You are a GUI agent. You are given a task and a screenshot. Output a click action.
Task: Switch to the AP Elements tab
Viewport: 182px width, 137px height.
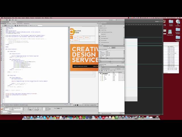click(x=106, y=46)
